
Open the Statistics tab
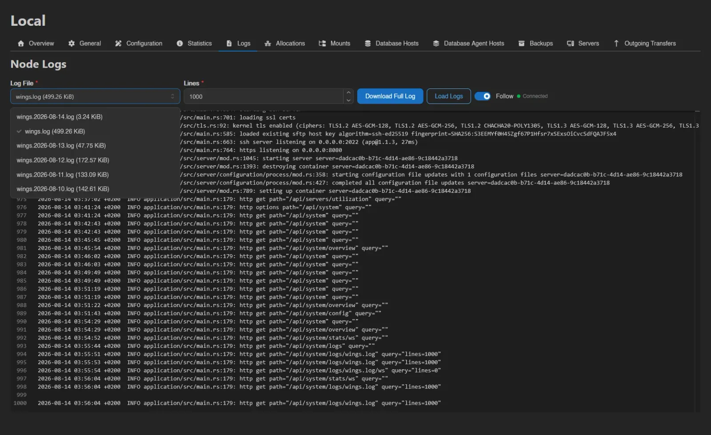[x=194, y=44]
